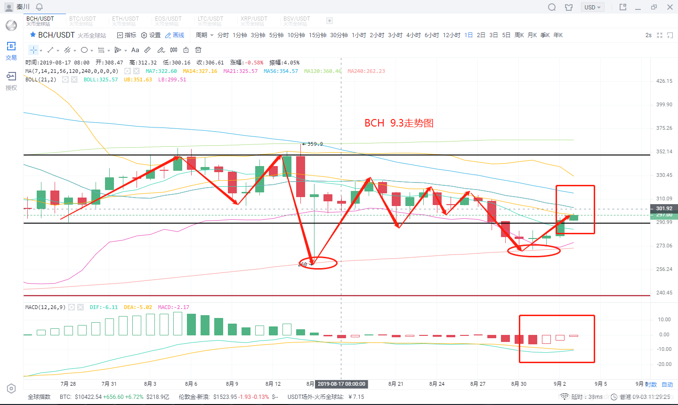
Task: Expand horizontal lines tool dropdown arrow
Action: click(x=109, y=50)
